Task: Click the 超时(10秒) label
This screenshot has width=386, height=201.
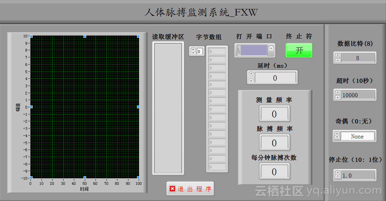Action: [354, 80]
